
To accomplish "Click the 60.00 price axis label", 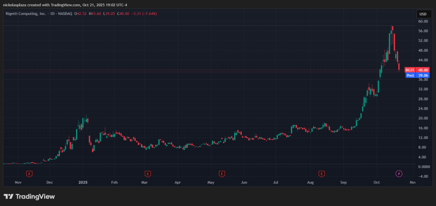I will 423,21.
